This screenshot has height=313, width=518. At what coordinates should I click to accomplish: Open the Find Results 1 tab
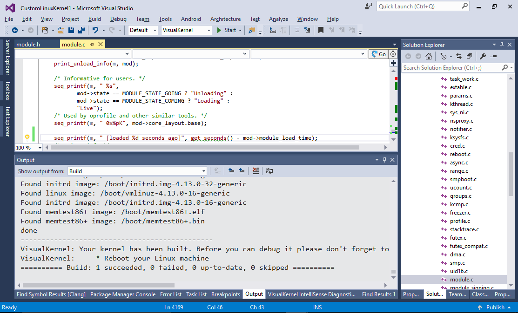(378, 294)
